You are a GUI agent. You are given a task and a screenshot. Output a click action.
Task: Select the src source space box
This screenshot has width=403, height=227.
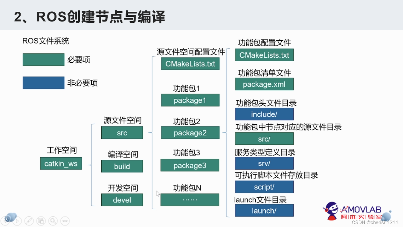click(122, 133)
